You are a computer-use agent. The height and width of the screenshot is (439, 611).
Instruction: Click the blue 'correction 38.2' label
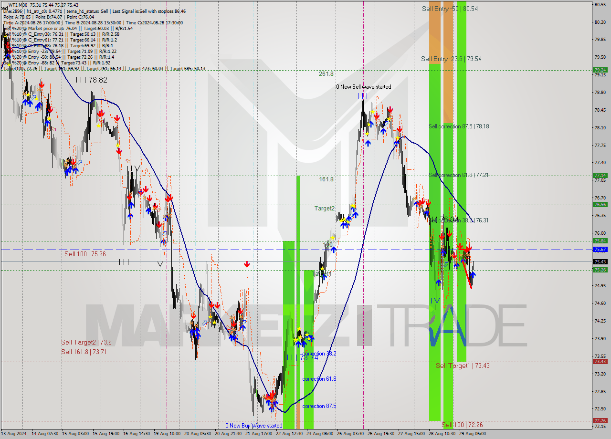tap(319, 354)
